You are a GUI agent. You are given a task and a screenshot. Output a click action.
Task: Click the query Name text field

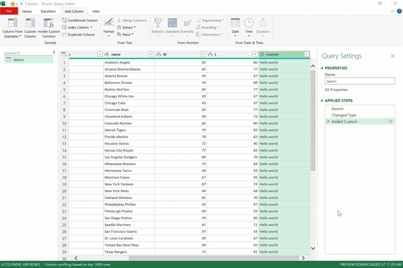360,81
